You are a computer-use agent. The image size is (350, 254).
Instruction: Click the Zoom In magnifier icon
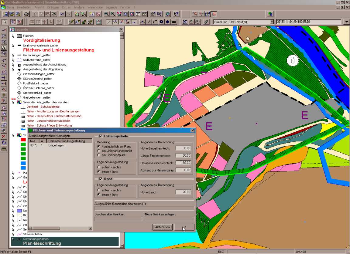[x=106, y=14]
